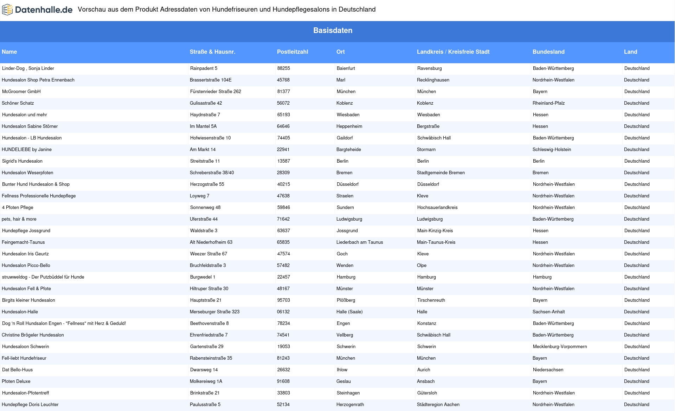This screenshot has width=675, height=411.
Task: Click the Datenhalle.de logo
Action: tap(37, 10)
